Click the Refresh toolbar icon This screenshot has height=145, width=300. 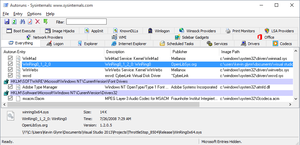point(14,22)
